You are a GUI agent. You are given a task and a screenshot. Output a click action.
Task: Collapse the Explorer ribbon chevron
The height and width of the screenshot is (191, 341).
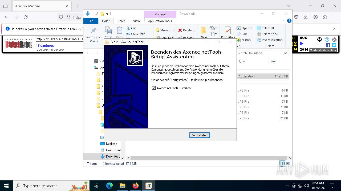[x=283, y=21]
